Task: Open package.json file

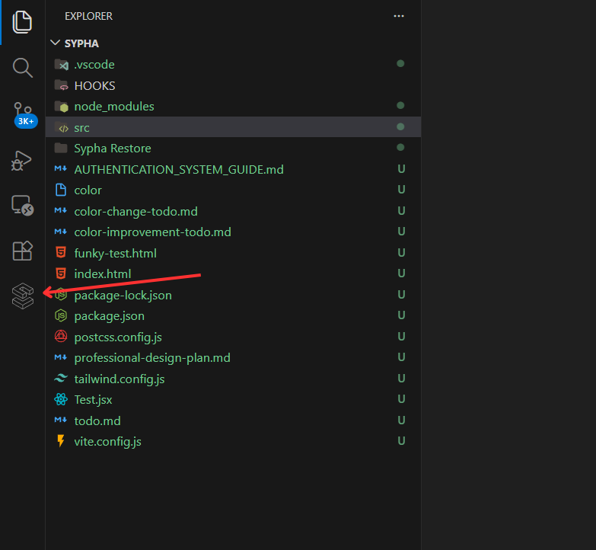Action: point(233,315)
